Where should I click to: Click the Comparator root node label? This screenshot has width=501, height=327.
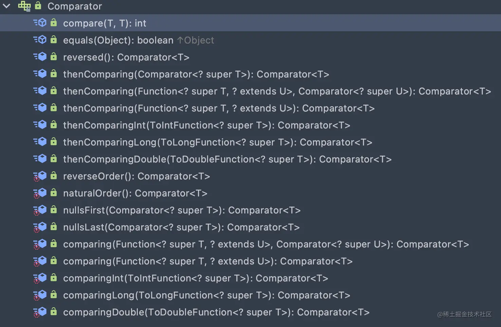[75, 6]
